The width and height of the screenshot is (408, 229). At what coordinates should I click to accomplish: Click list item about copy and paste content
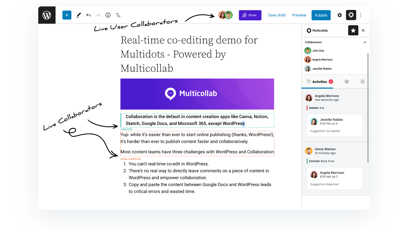[200, 188]
